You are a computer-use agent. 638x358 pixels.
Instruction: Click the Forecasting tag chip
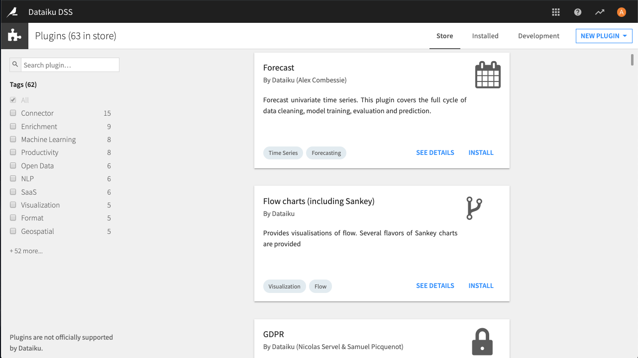(x=326, y=153)
